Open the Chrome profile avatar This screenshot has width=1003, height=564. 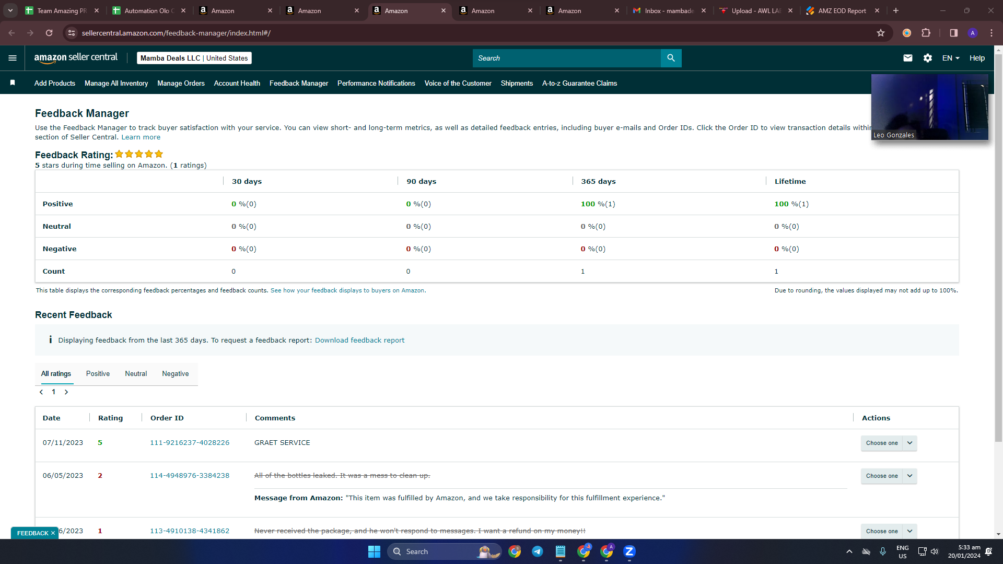(x=973, y=33)
